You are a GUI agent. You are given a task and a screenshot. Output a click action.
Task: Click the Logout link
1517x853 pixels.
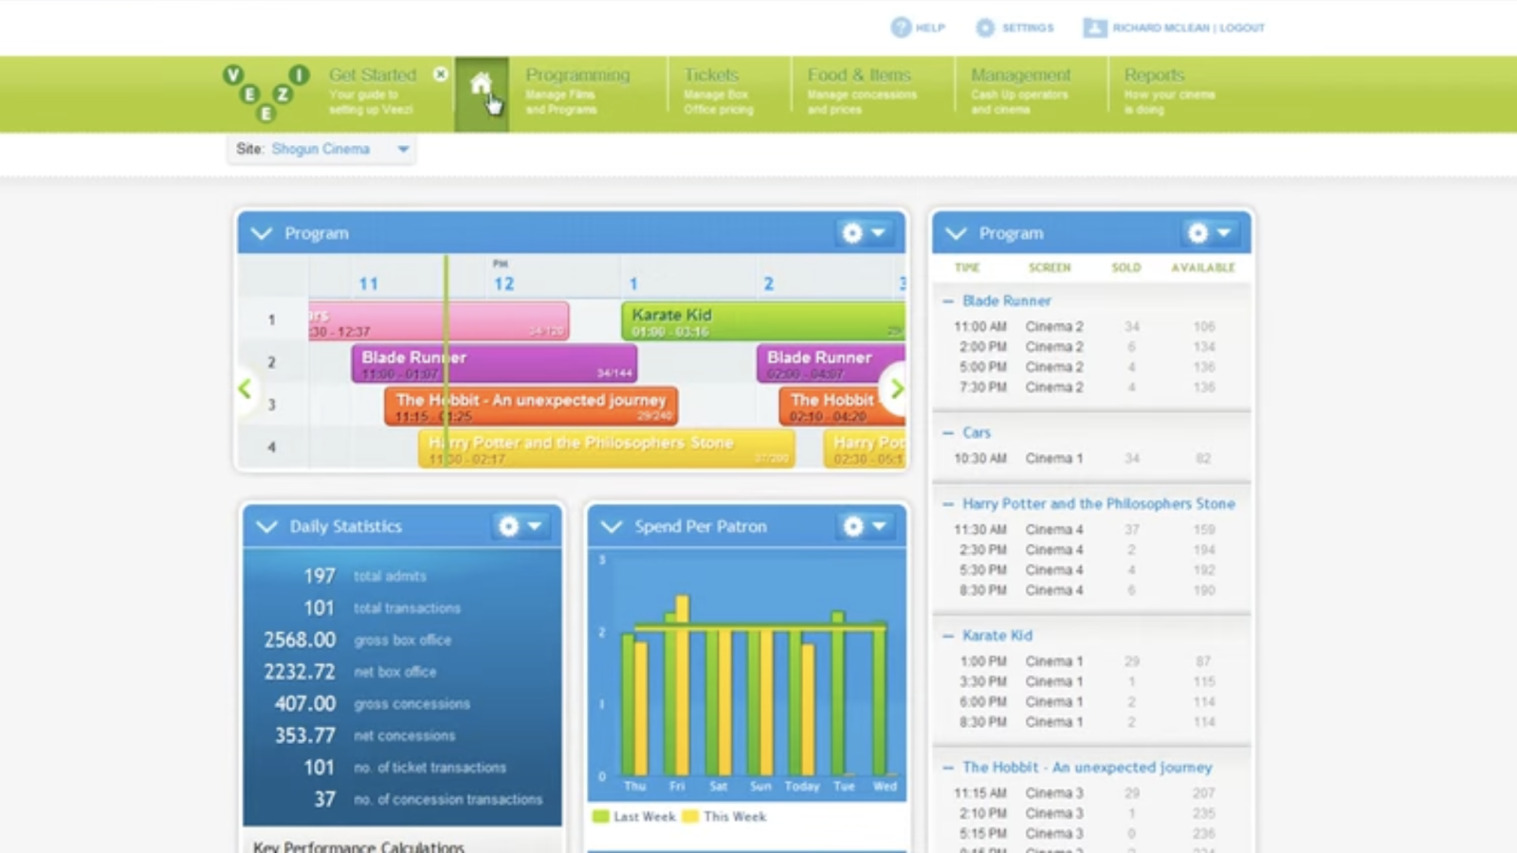coord(1242,27)
